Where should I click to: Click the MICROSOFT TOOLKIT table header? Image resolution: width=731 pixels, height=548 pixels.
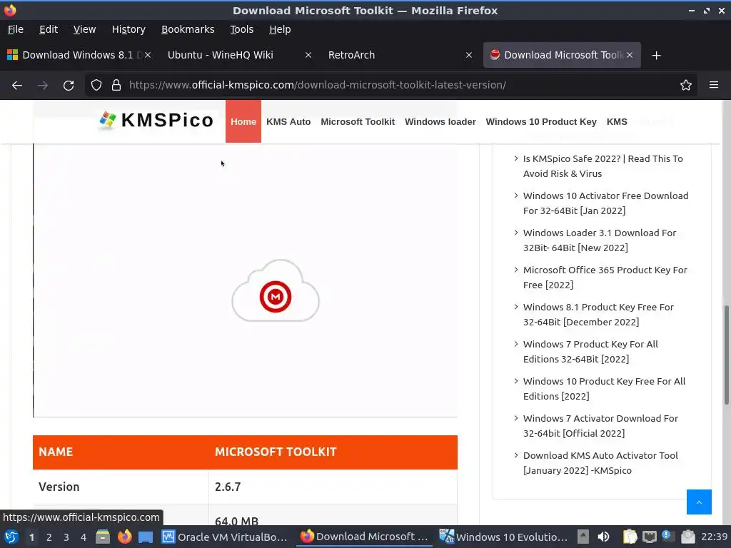click(276, 452)
